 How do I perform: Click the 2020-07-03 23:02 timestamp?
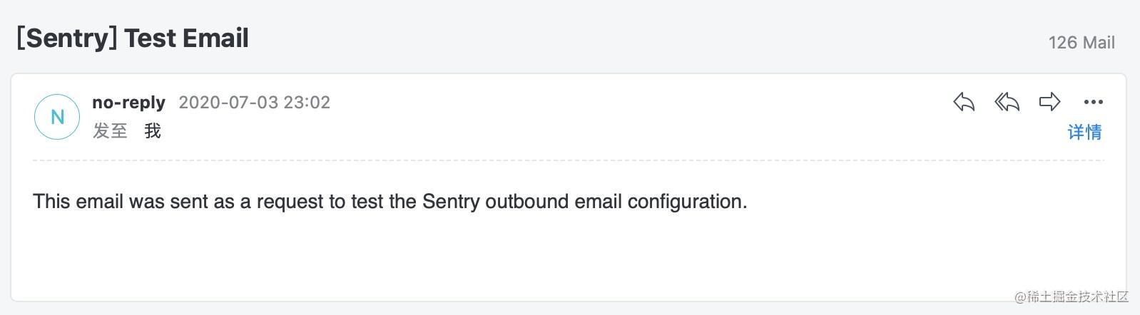(255, 103)
